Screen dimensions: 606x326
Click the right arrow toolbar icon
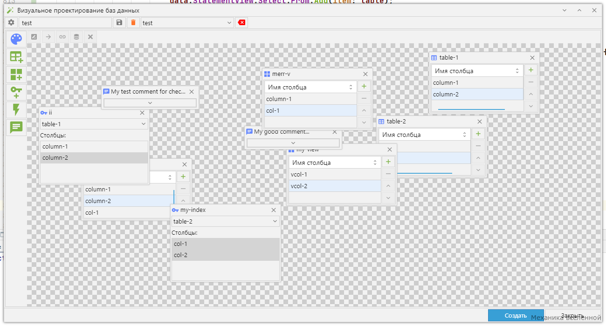click(48, 37)
